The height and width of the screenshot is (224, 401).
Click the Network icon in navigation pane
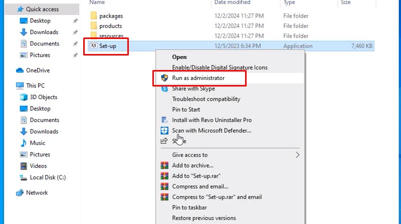coord(20,192)
